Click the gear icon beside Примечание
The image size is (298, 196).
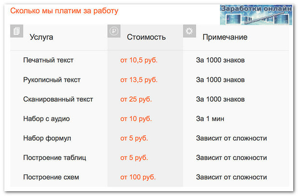click(190, 31)
